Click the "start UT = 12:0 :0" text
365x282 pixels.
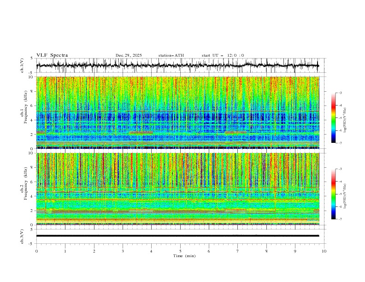223,55
